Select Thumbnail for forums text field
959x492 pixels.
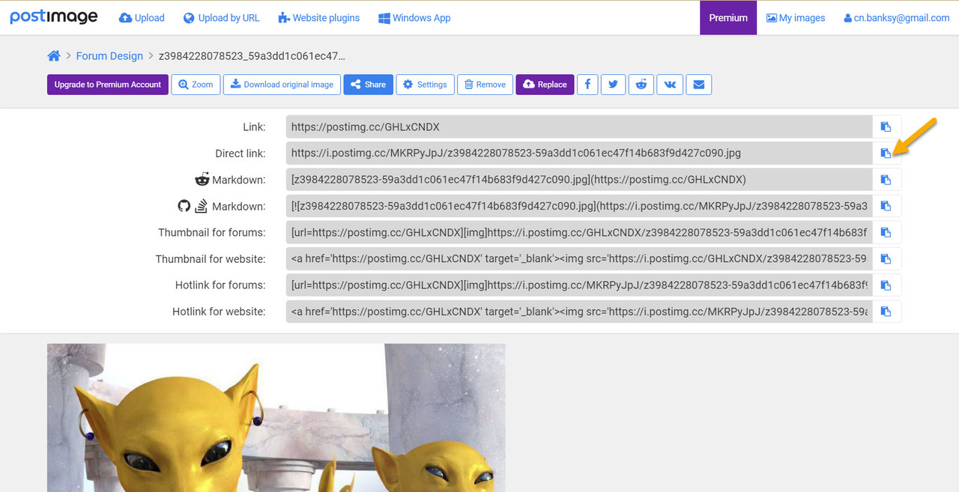[579, 232]
